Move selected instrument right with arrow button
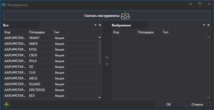Screen dimensions: 214x110 click(x=107, y=57)
